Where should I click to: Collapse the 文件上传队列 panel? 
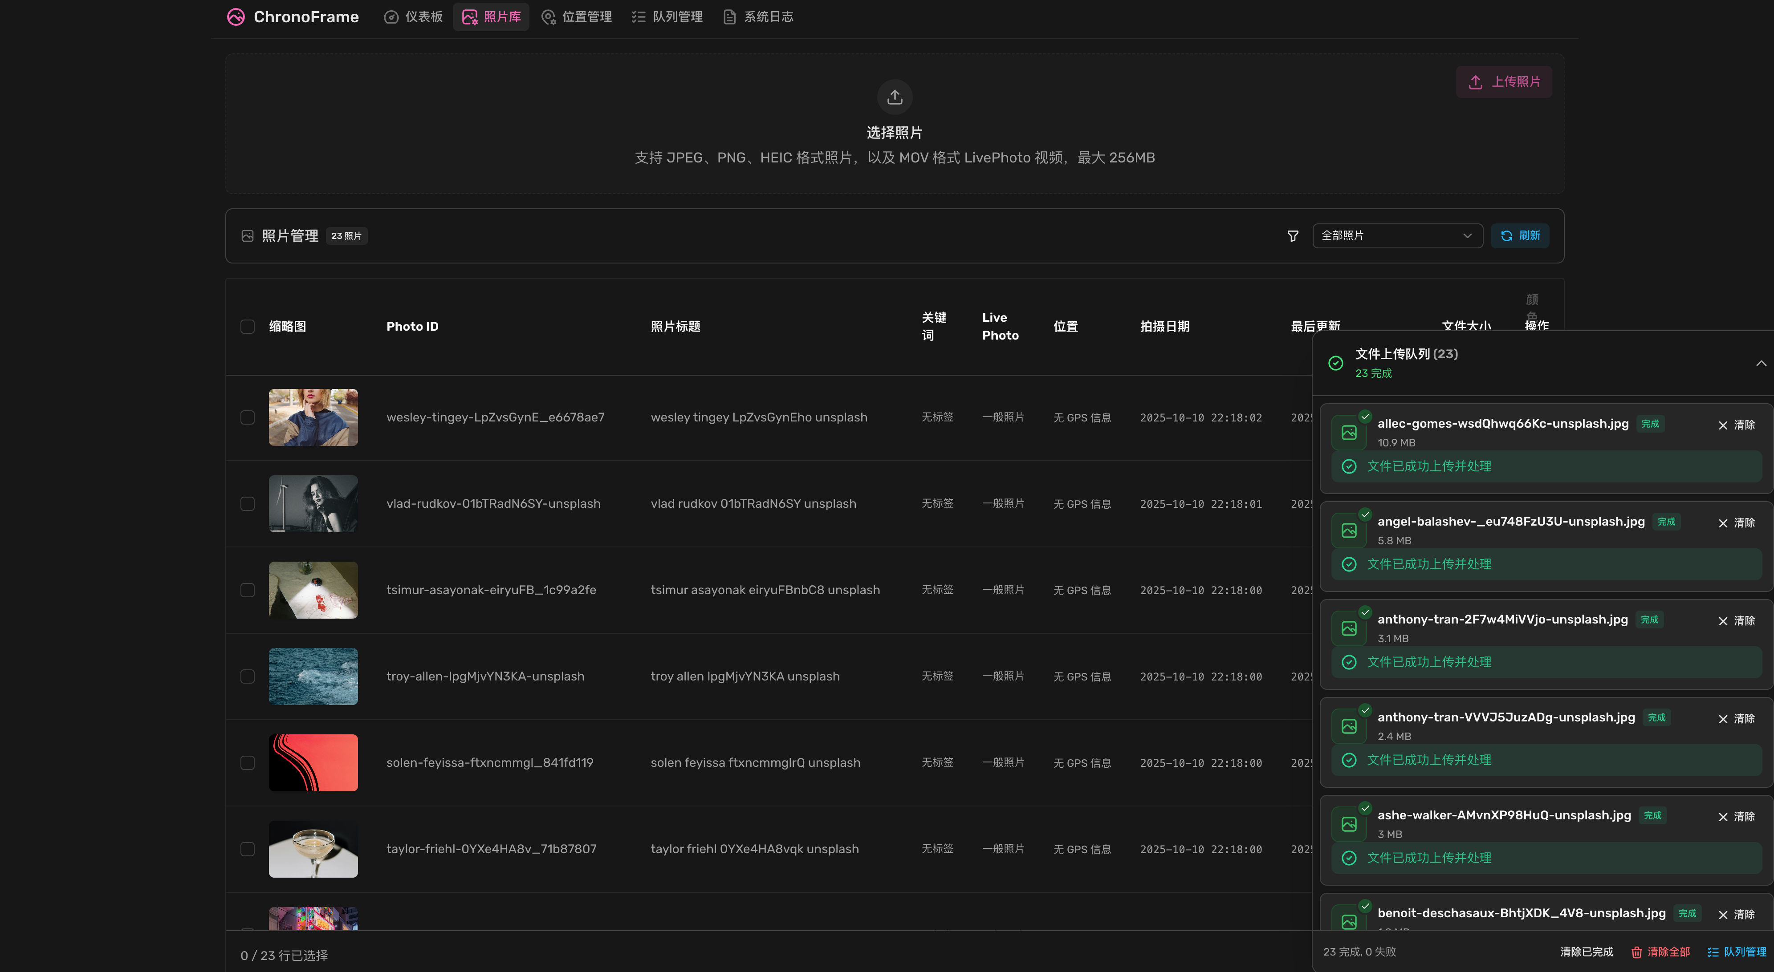[x=1761, y=363]
